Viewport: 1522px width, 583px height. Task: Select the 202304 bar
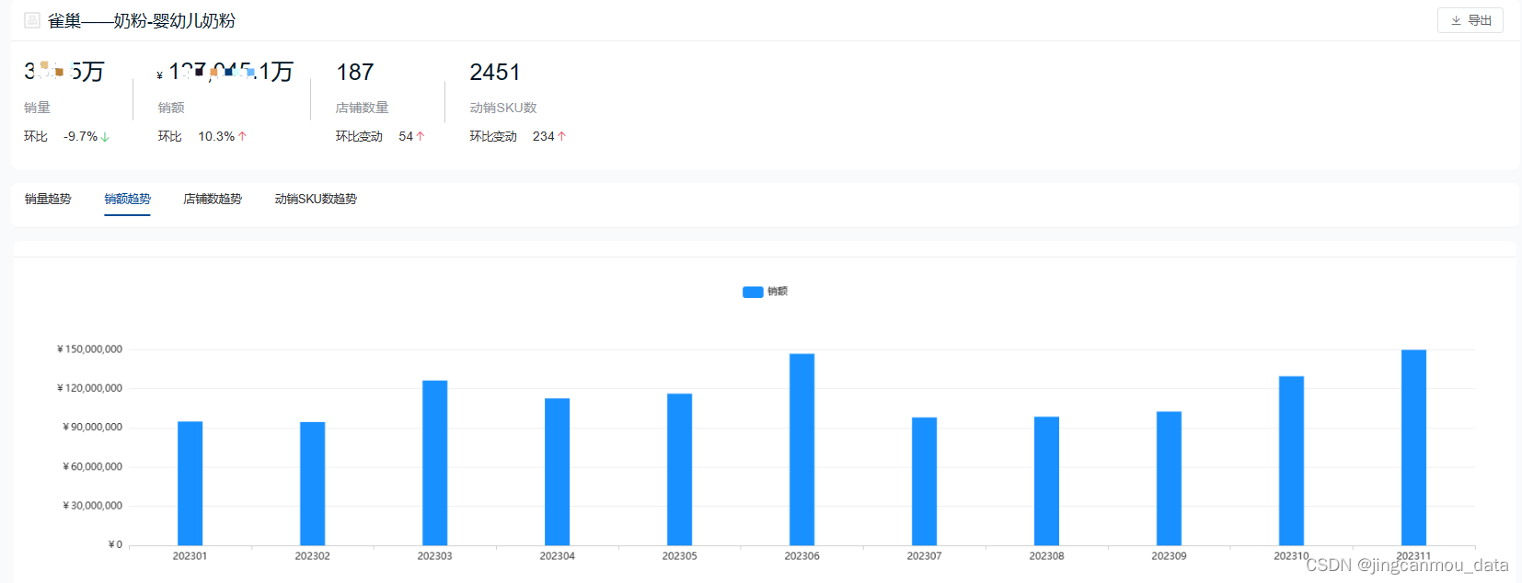[x=557, y=472]
